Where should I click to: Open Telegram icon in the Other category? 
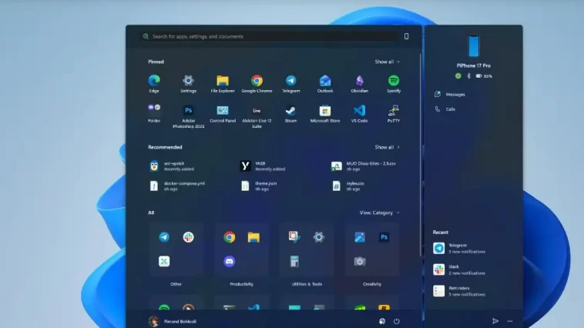click(164, 237)
